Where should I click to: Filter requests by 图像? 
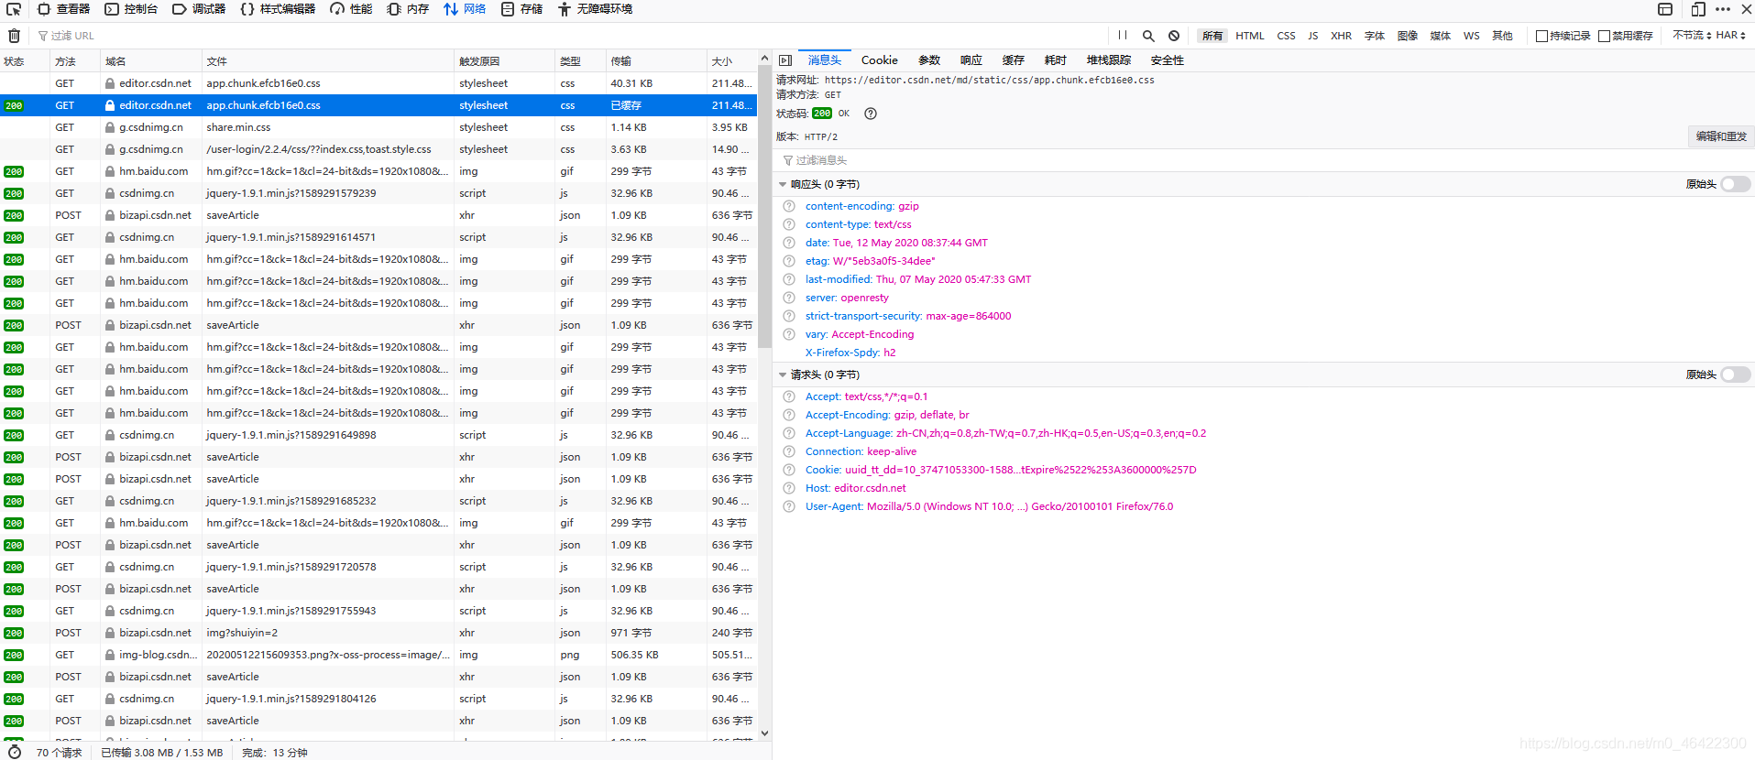1408,36
